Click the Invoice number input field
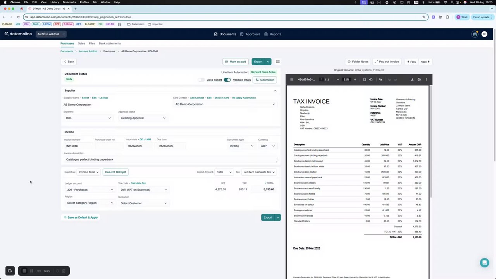Screen dimensions: 496x279 pyautogui.click(x=78, y=146)
